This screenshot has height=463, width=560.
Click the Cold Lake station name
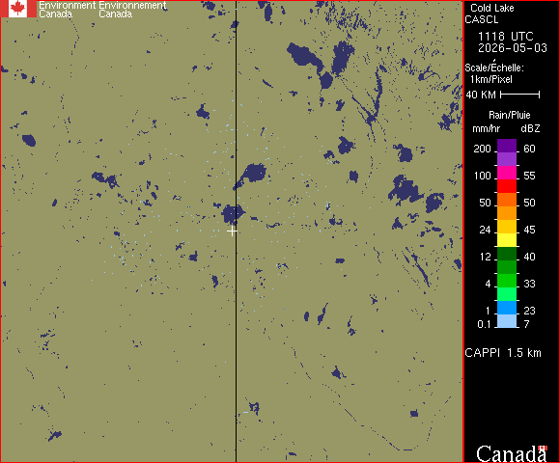click(x=492, y=8)
